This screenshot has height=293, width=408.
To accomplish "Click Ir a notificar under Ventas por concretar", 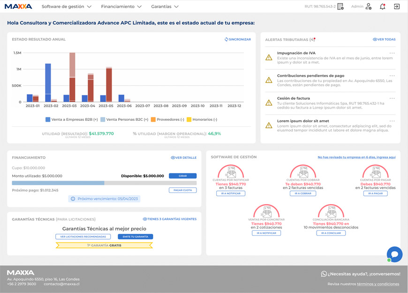I will click(x=266, y=233).
